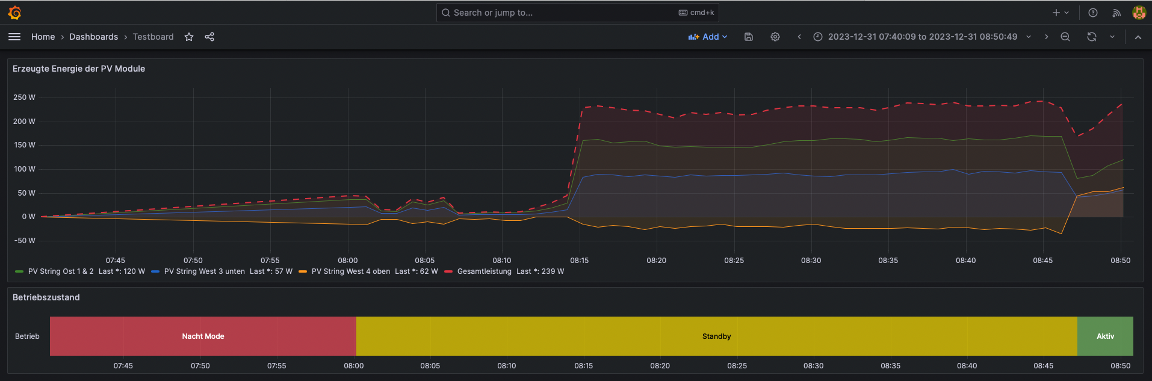This screenshot has height=381, width=1152.
Task: Go to Dashboards breadcrumb
Action: point(94,37)
